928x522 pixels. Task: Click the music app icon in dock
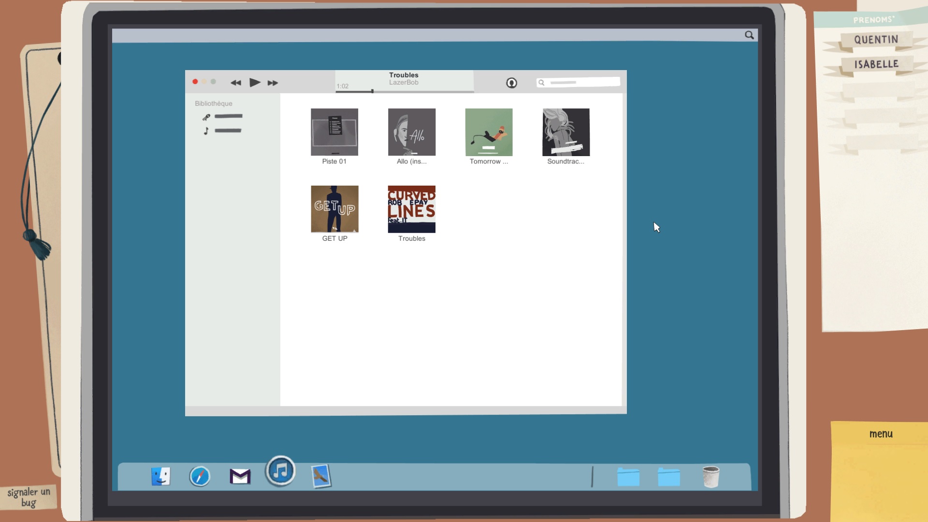[x=280, y=471]
